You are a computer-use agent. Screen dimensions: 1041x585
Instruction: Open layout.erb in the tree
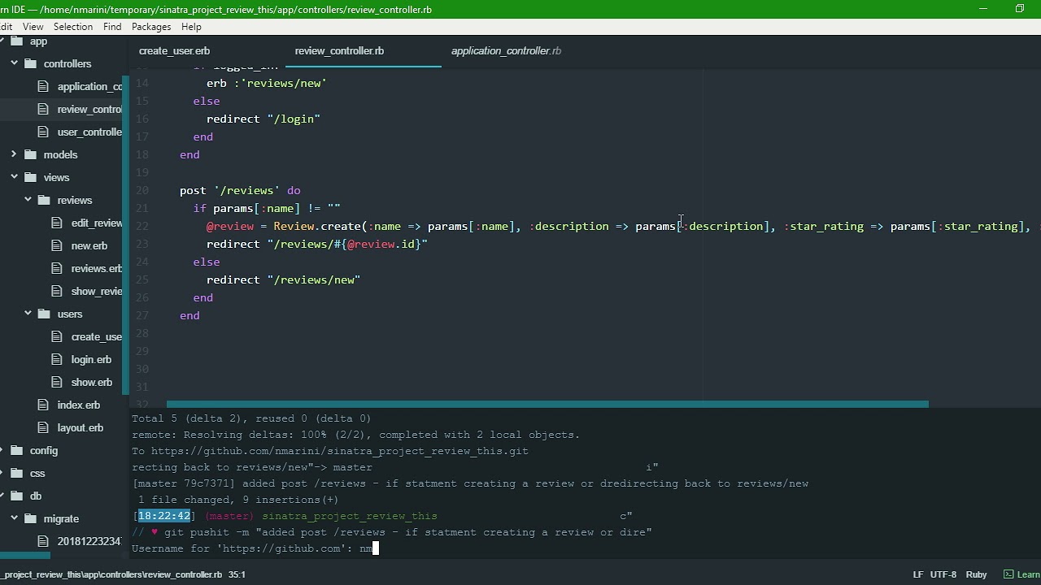tap(80, 427)
